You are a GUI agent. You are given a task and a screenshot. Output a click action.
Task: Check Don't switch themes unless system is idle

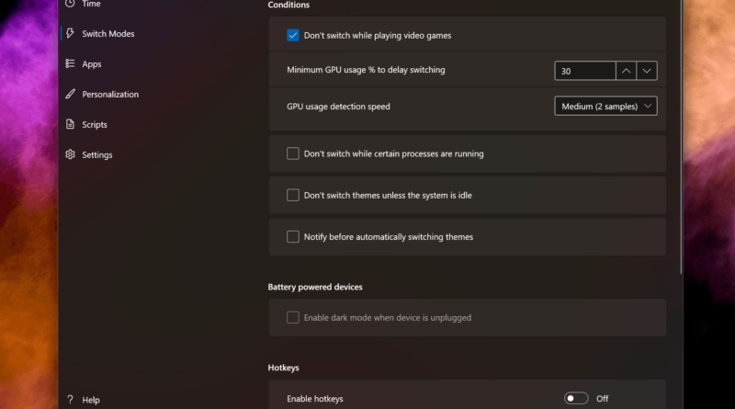pyautogui.click(x=293, y=195)
